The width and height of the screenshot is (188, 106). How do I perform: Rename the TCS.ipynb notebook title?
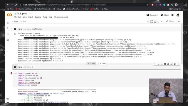22,14
